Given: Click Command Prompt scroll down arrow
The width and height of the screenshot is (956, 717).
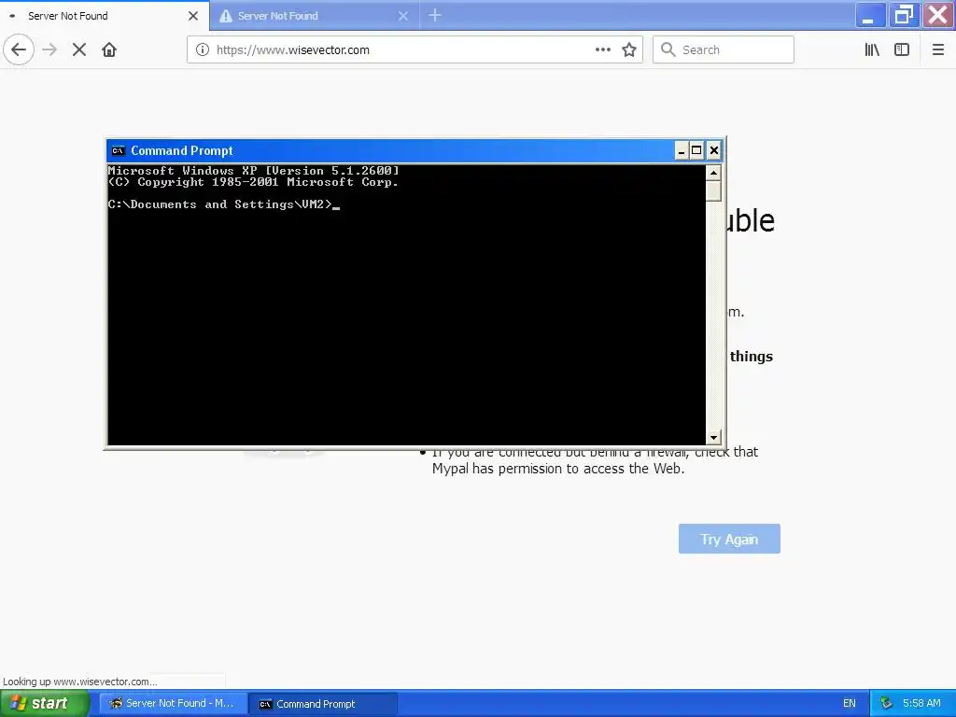Looking at the screenshot, I should tap(713, 437).
